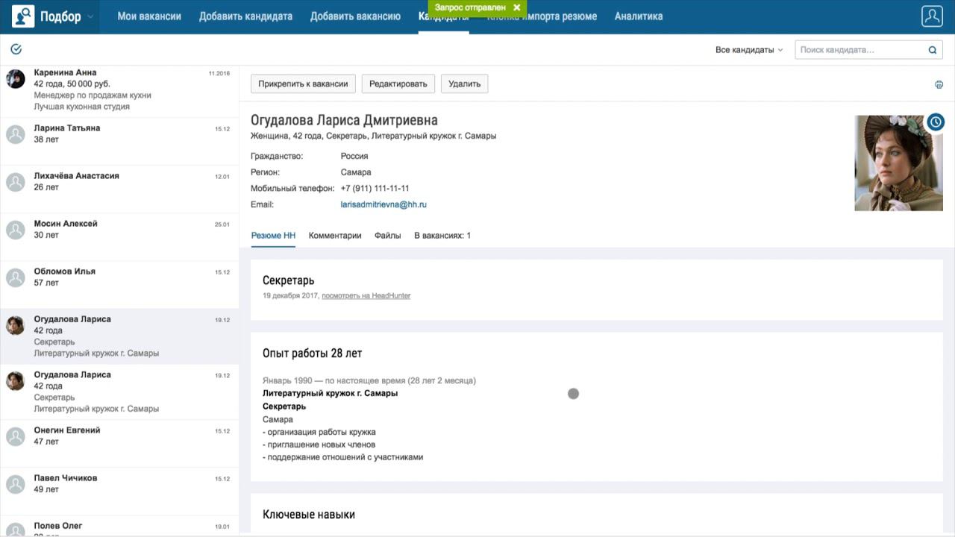
Task: Click the Подбор app logo icon
Action: (x=23, y=16)
